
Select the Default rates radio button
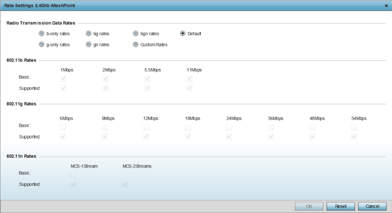[x=183, y=34]
